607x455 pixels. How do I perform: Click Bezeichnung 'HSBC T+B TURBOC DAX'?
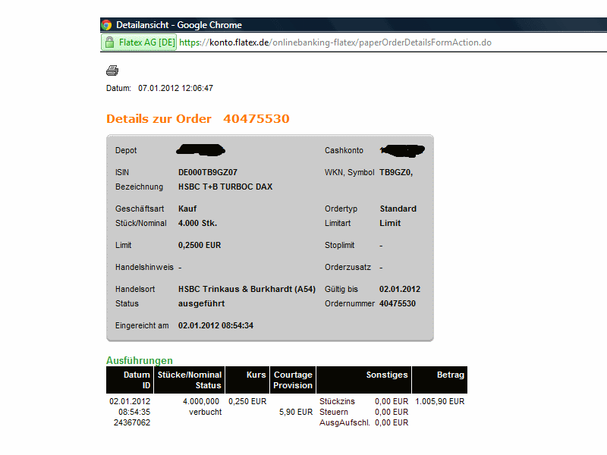coord(225,187)
